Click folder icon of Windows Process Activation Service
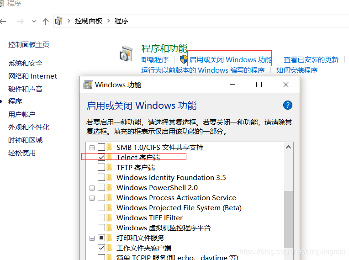349x260 pixels. 109,197
